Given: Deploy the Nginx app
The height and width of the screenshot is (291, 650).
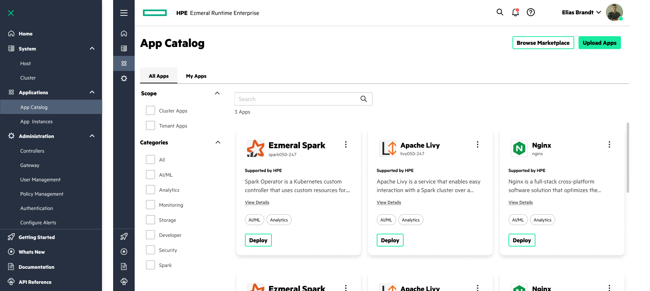Looking at the screenshot, I should click(x=522, y=240).
